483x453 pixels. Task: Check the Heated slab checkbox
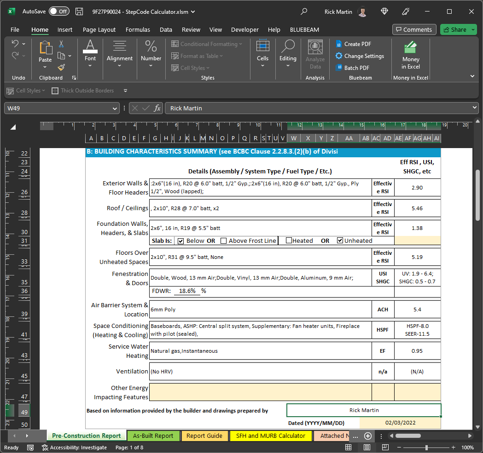(x=289, y=241)
